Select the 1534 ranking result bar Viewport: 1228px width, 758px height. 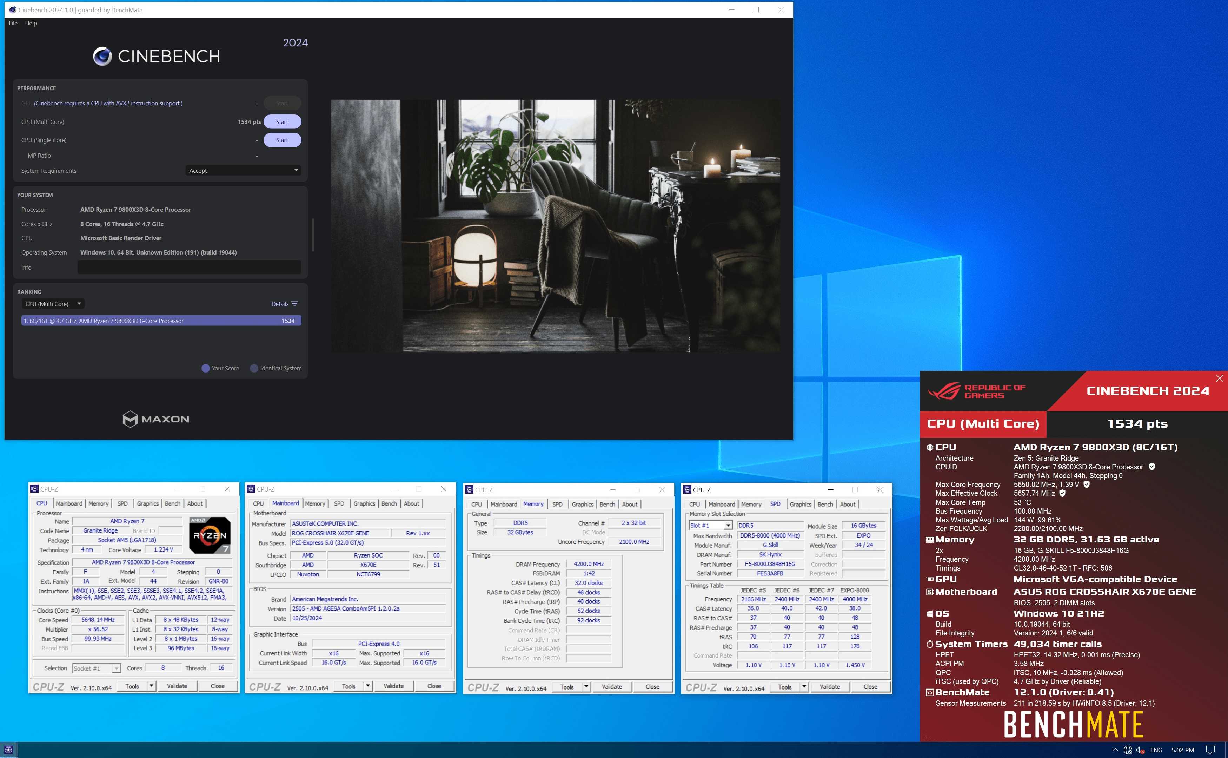click(161, 321)
